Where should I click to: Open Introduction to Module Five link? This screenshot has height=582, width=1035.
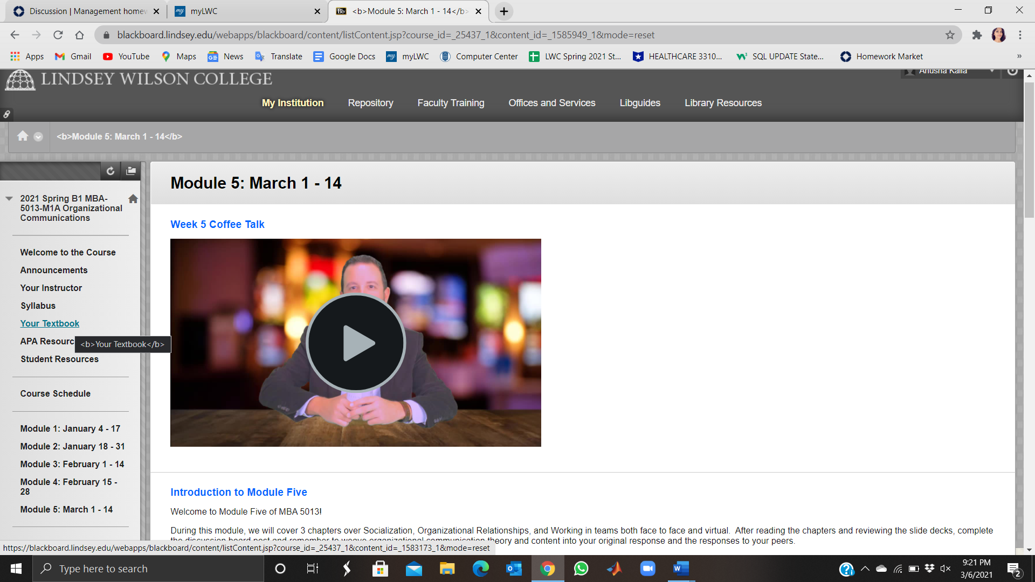[x=239, y=492]
